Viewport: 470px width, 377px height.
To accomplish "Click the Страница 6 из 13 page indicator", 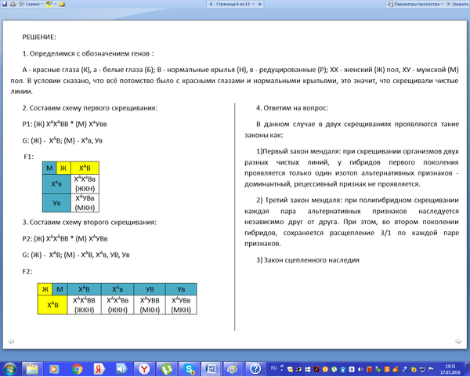I will point(235,4).
